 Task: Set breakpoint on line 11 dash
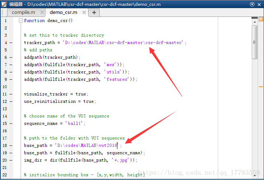pos(11,94)
